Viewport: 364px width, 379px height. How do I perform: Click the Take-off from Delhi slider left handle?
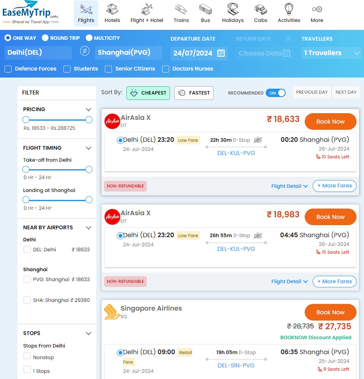(x=26, y=170)
